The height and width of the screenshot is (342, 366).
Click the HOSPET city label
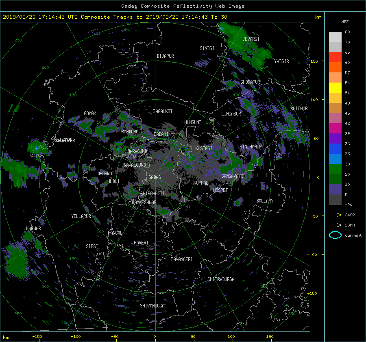(220, 190)
